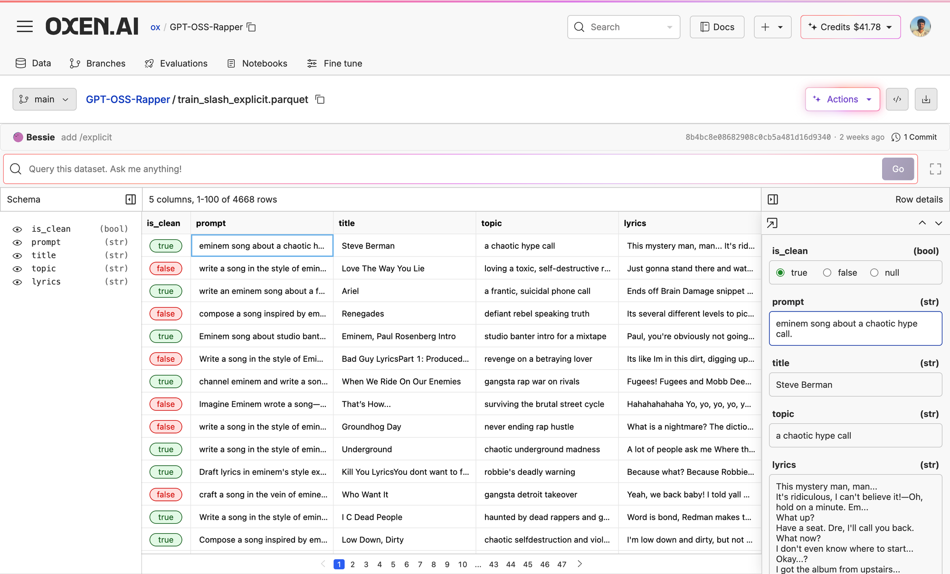
Task: Enter fullscreen view of dataset
Action: pos(935,169)
